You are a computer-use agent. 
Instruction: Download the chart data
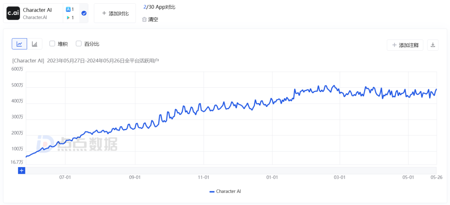tap(433, 45)
